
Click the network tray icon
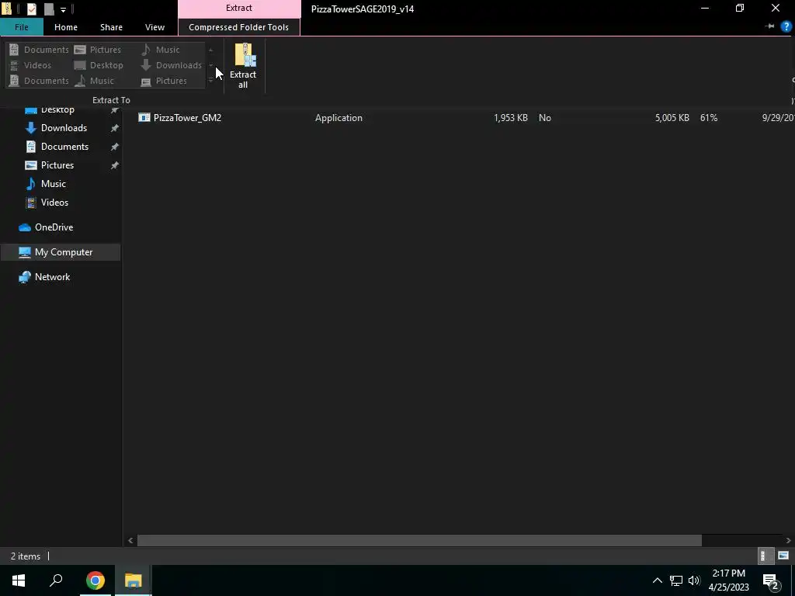[x=676, y=580]
